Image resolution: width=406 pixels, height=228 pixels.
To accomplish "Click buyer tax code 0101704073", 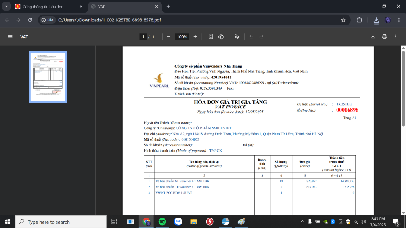I will click(190, 139).
